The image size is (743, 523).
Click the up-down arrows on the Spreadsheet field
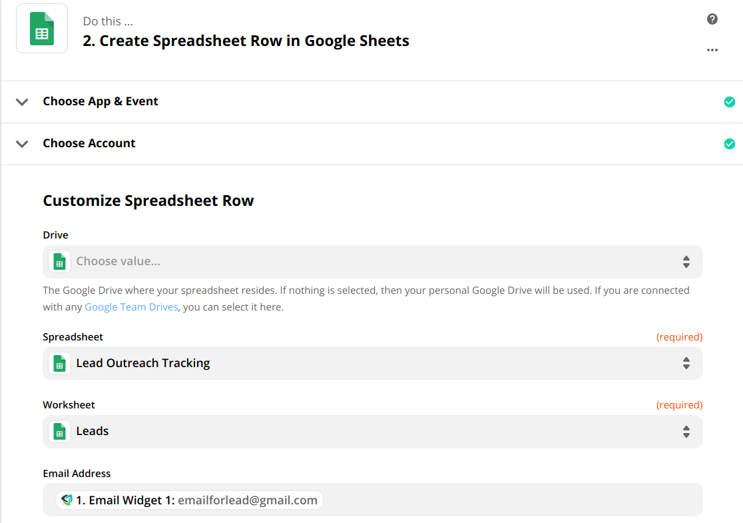pos(686,363)
